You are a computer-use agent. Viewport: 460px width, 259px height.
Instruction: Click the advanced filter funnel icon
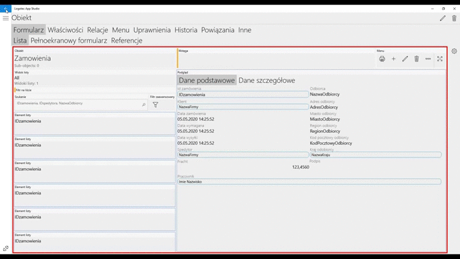click(x=155, y=105)
